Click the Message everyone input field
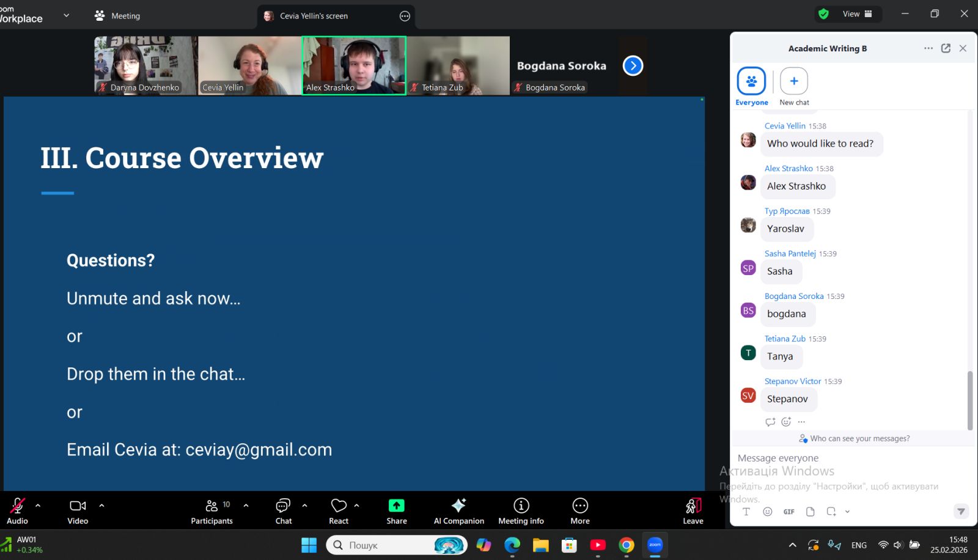Viewport: 978px width, 560px height. point(844,458)
